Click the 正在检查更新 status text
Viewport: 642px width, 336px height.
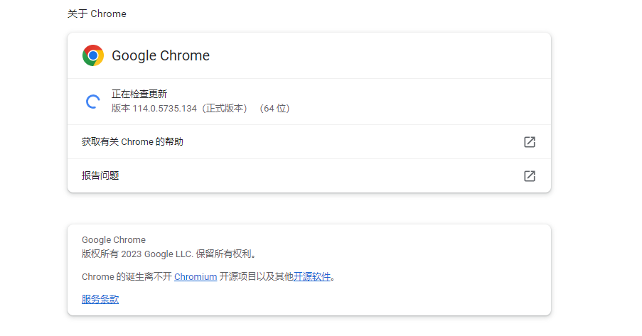[x=139, y=94]
